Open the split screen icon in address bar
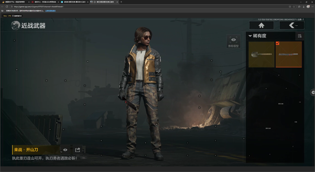The image size is (315, 172). [290, 7]
